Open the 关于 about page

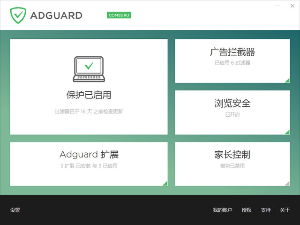285,210
